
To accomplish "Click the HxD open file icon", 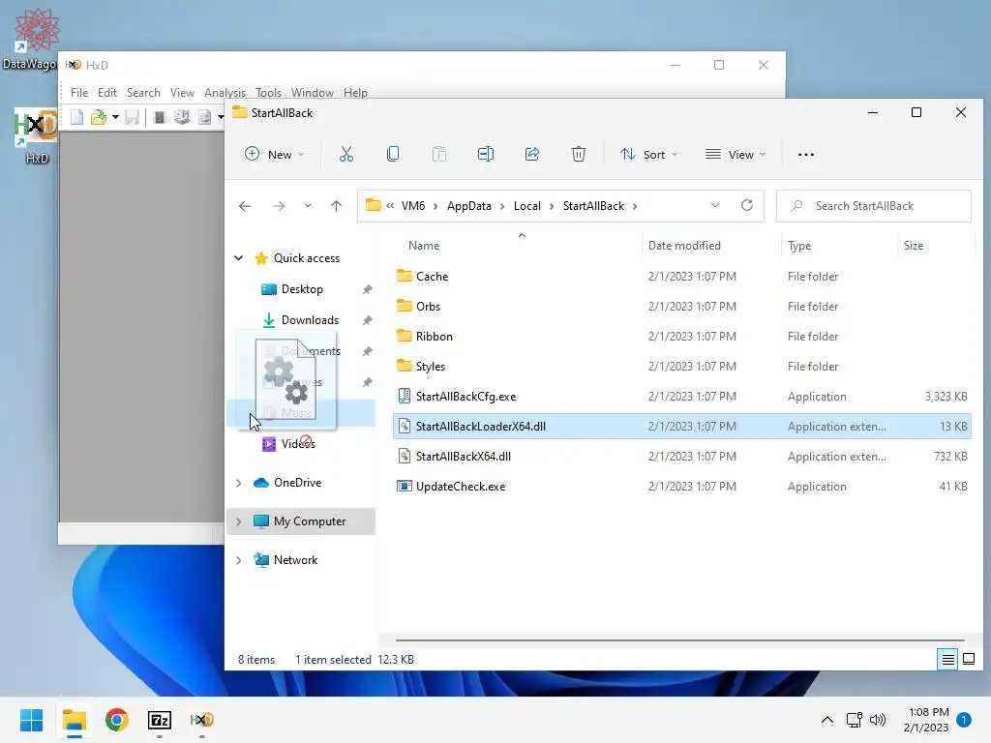I will click(99, 117).
